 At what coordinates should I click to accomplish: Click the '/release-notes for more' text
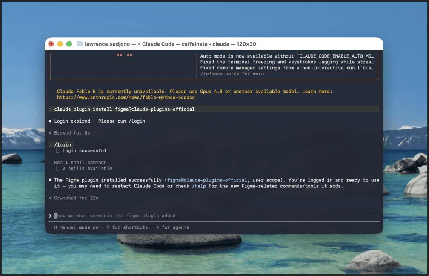point(232,74)
